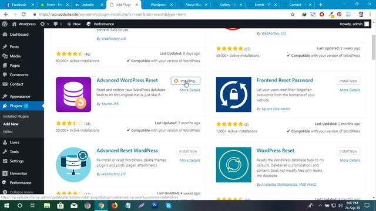This screenshot has height=211, width=376.
Task: Open Aristeides Stathopoulos, Matt Martz author link
Action: pos(288,185)
